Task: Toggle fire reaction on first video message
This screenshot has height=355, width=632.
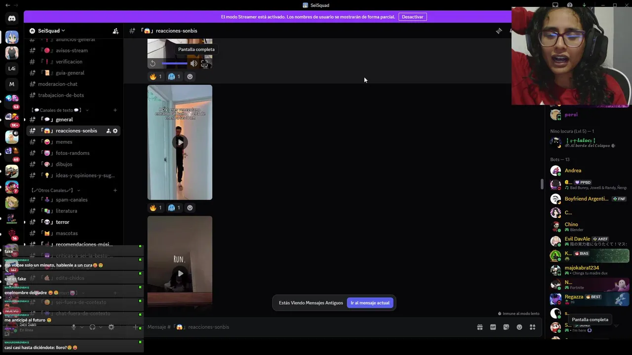Action: coord(156,76)
